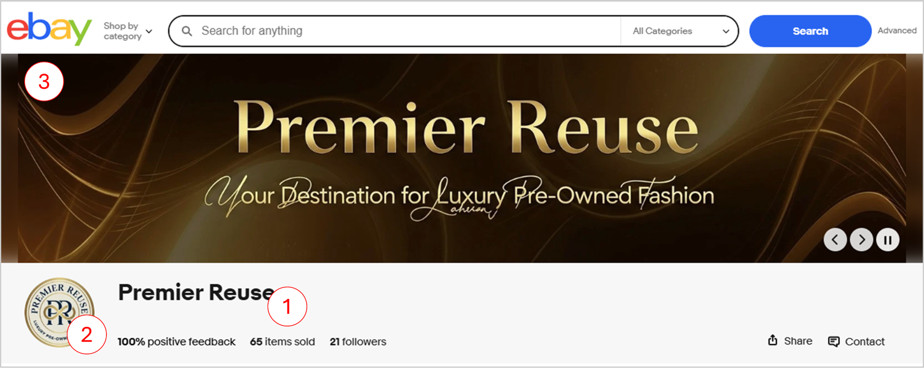Click the blue Search button
The image size is (924, 368).
pos(810,31)
